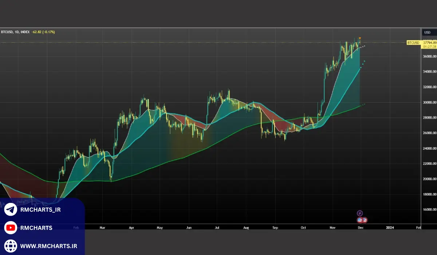Click the 01:27:38 candle countdown timer
The image size is (437, 255).
[430, 47]
